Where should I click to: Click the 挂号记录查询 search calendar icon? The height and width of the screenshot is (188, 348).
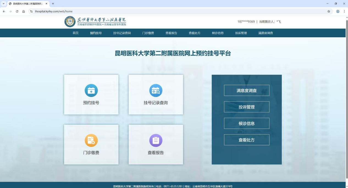[x=156, y=90]
